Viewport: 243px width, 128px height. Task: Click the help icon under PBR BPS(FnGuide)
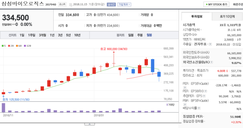185,105
